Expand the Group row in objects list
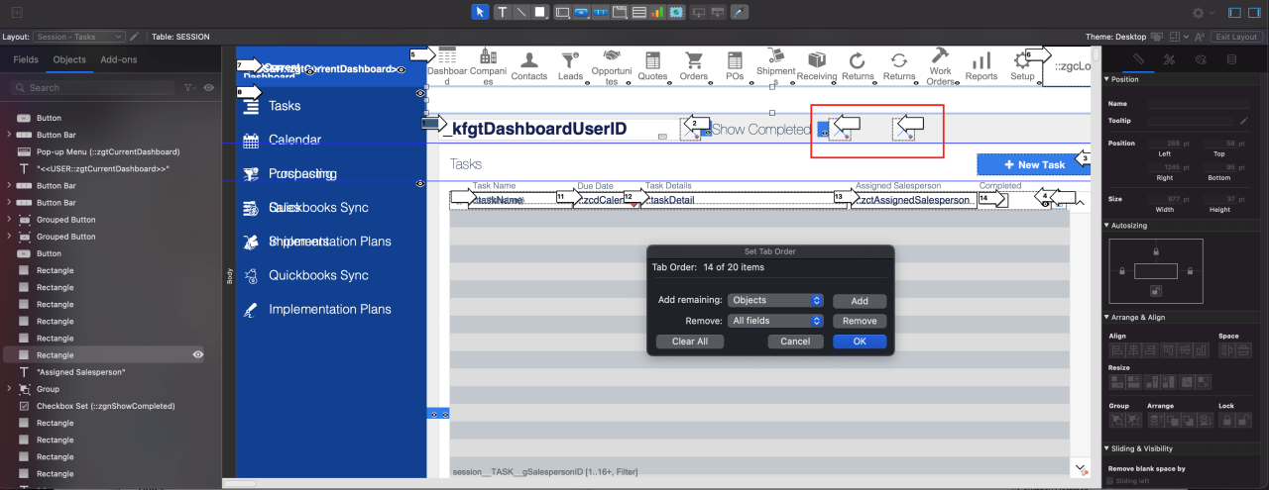 pos(10,389)
